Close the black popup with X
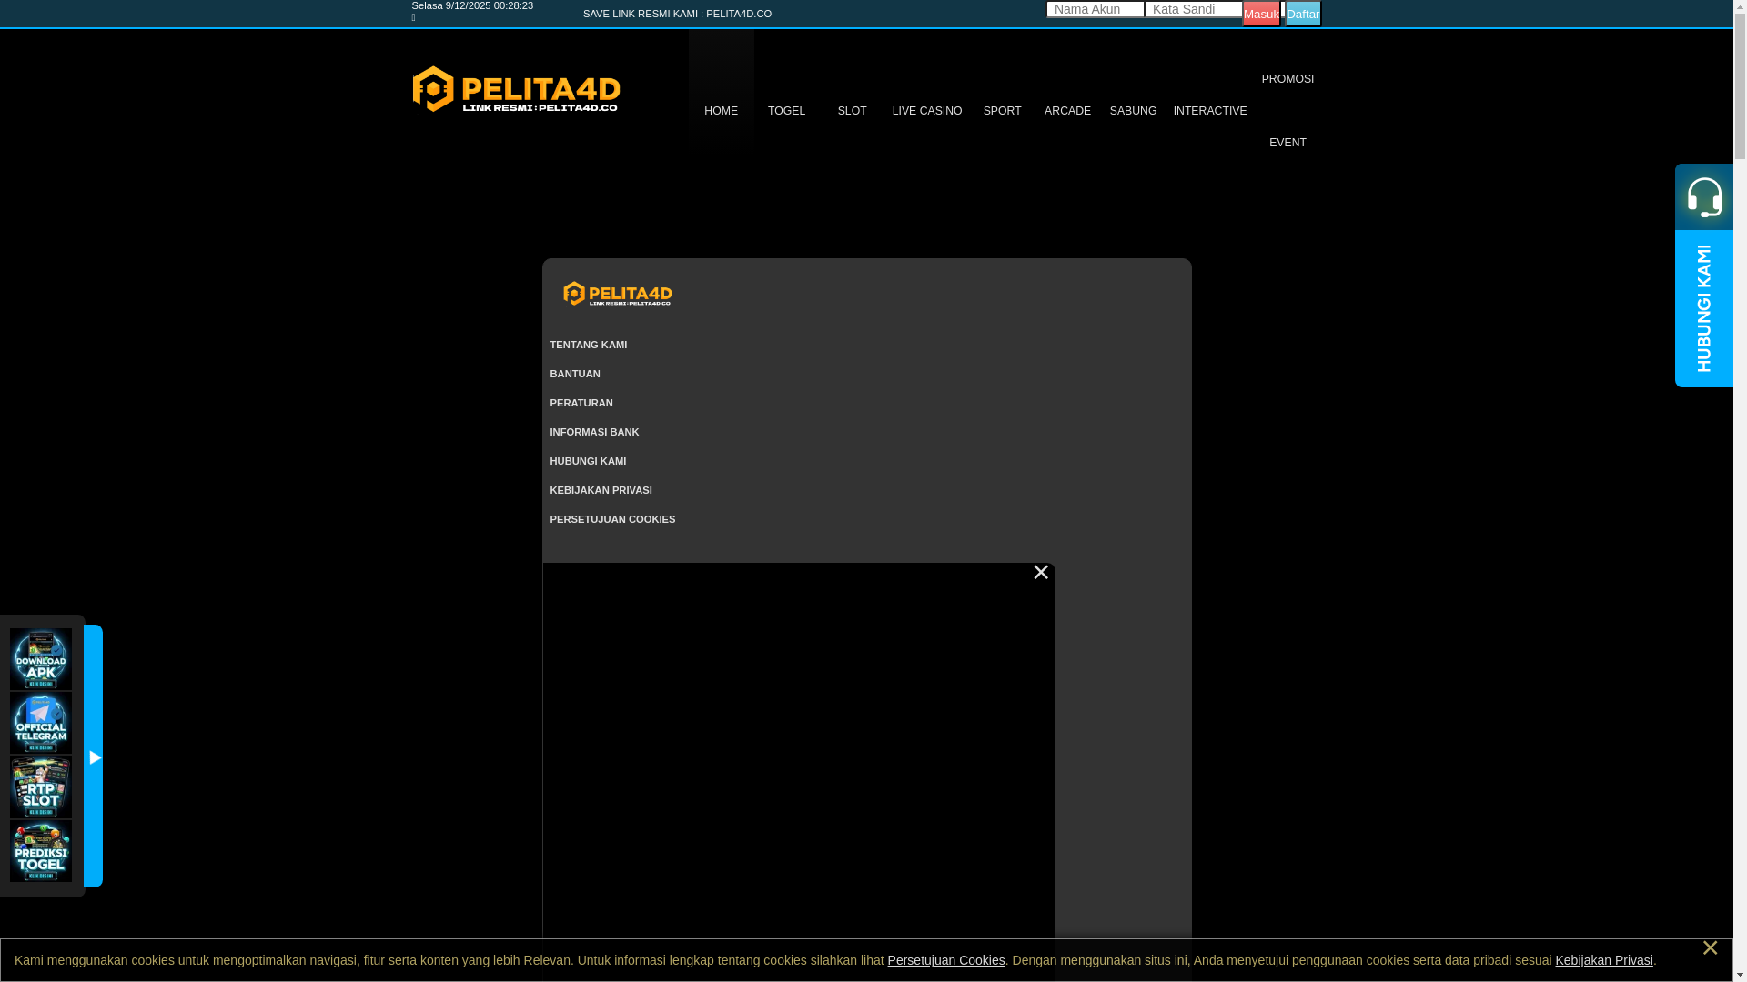 [1041, 573]
